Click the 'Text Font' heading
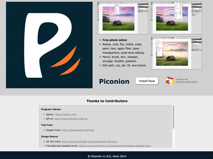The image size is (213, 159). tap(47, 125)
